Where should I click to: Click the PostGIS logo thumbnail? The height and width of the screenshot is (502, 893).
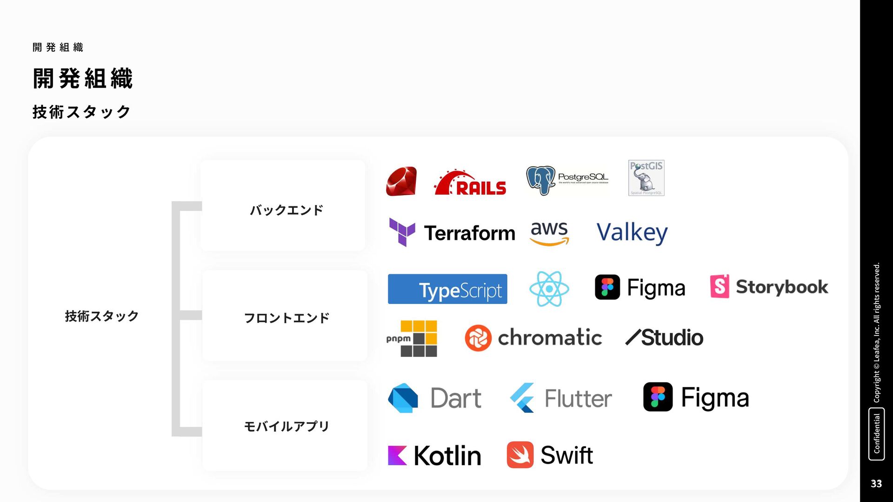(646, 178)
